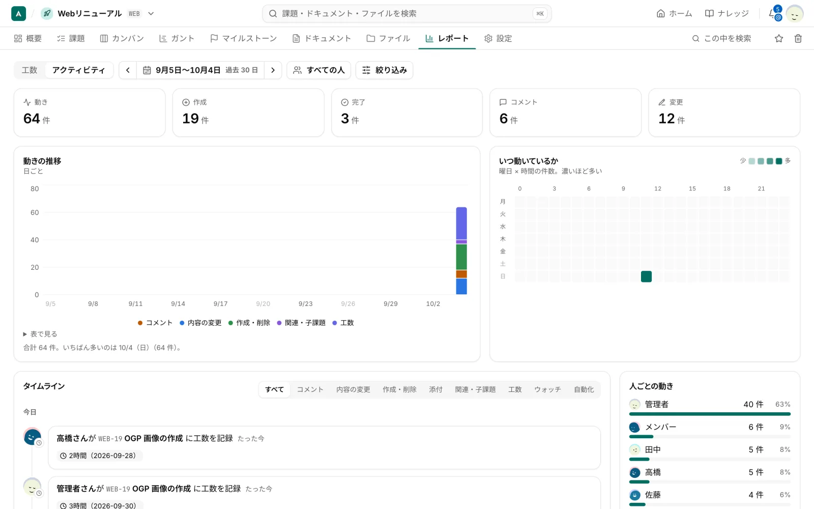Filter timeline by 添付
The height and width of the screenshot is (509, 814).
[x=435, y=389]
